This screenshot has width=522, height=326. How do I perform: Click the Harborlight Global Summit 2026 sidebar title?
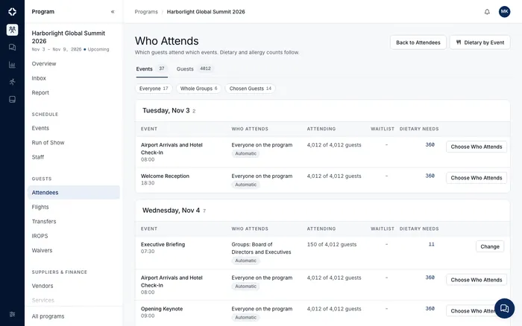point(69,37)
